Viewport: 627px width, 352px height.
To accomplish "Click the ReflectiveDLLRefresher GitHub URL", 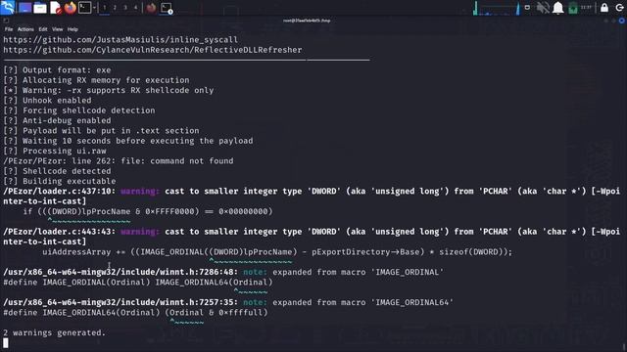I will [x=153, y=50].
